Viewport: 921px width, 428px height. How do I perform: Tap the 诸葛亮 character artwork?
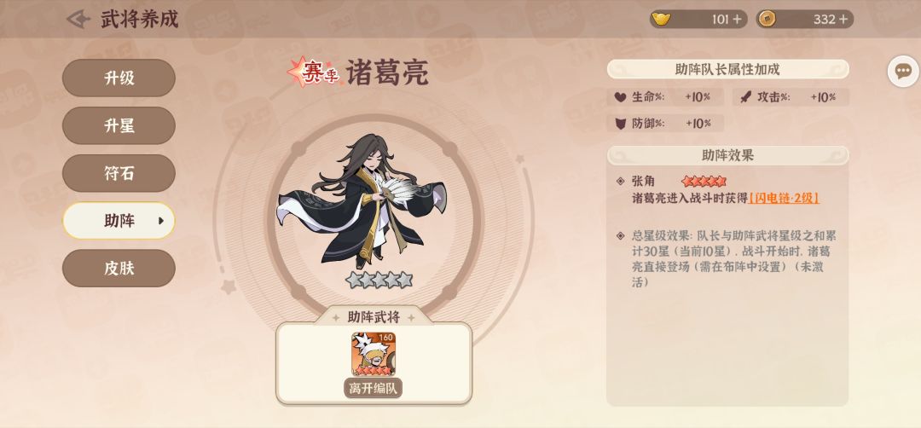point(361,201)
